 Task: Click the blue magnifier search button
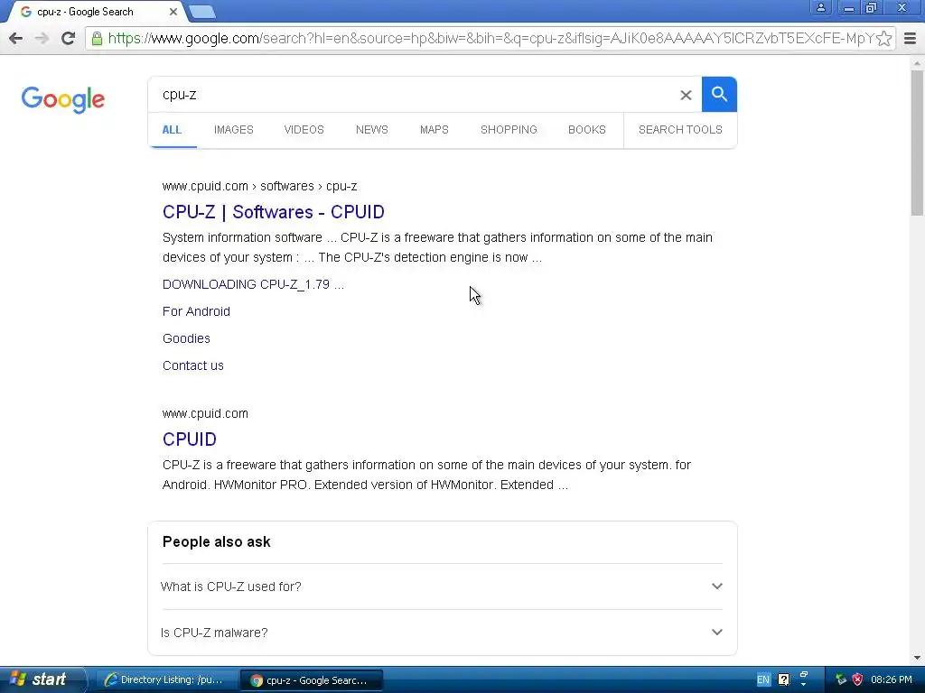(x=719, y=94)
